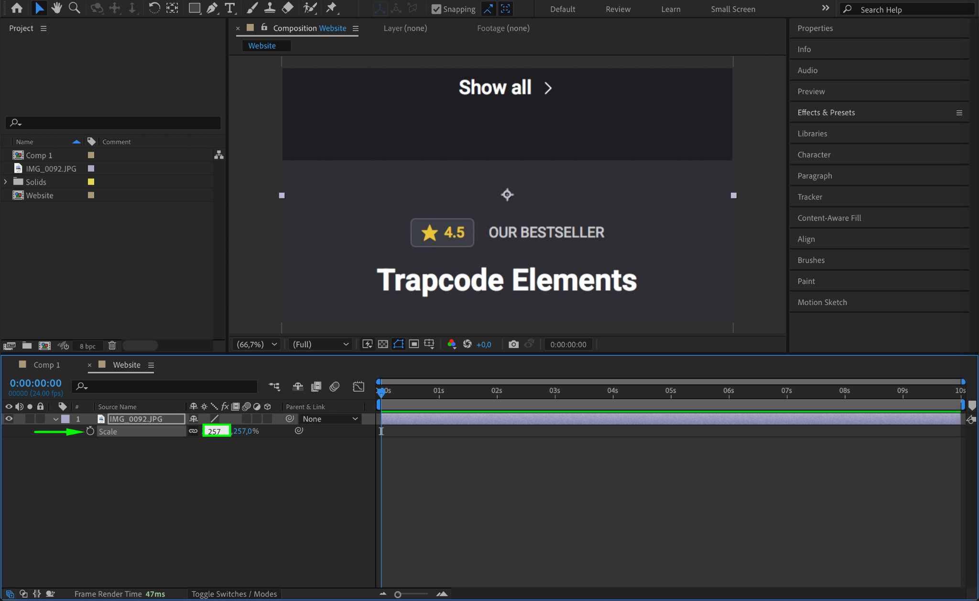Screen dimensions: 979x601
Task: Hide the IMG_0092.JPG layer with eye icon
Action: click(x=9, y=419)
